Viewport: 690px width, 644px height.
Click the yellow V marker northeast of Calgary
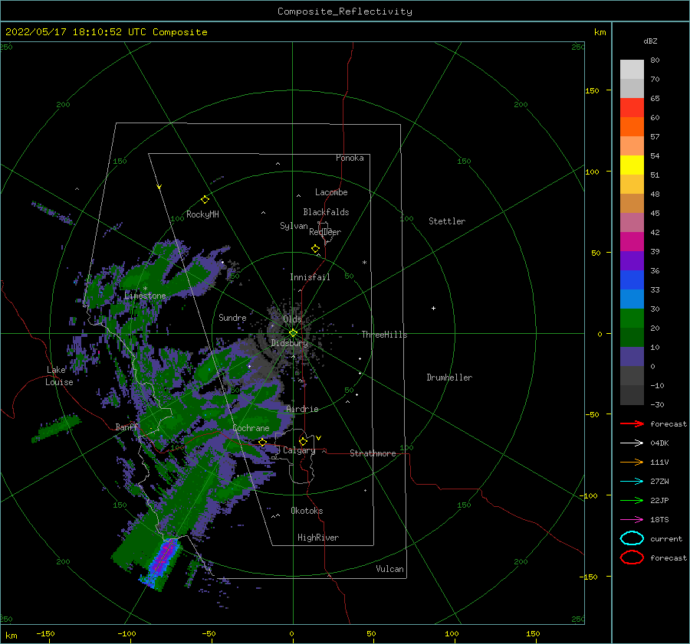[x=318, y=438]
